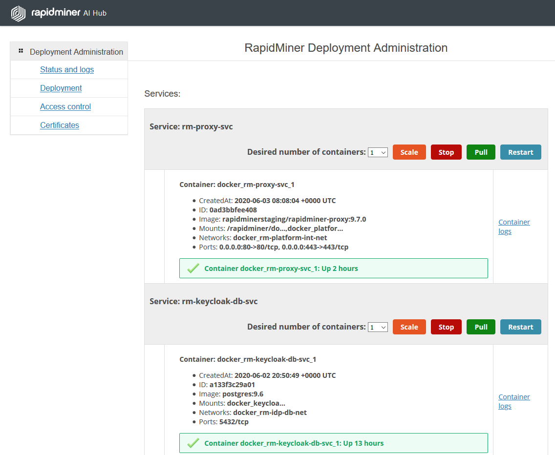555x455 pixels.
Task: Open the Status and logs page
Action: pyautogui.click(x=67, y=69)
